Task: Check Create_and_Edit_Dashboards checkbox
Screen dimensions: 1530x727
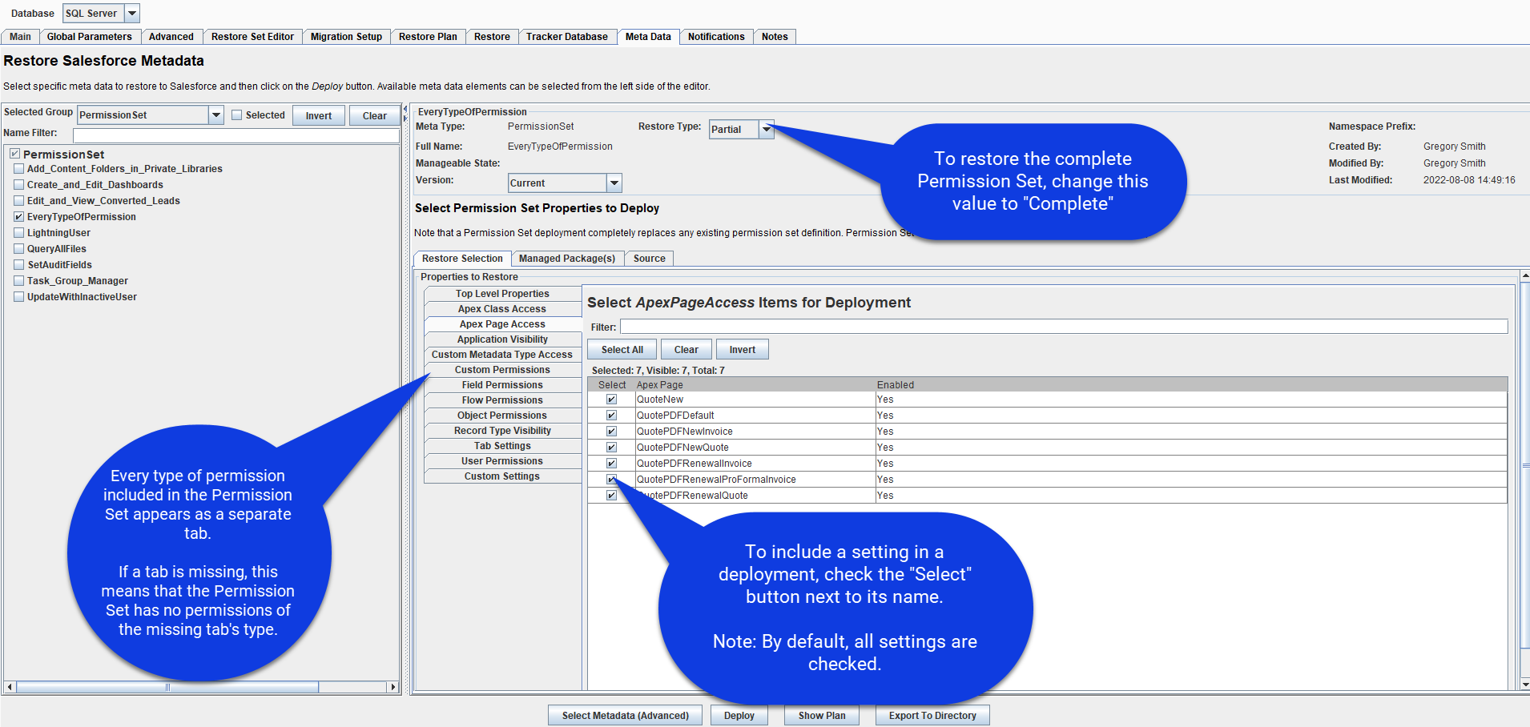Action: 18,185
